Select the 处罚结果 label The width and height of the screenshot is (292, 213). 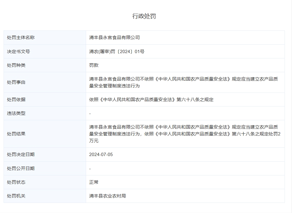click(x=16, y=134)
